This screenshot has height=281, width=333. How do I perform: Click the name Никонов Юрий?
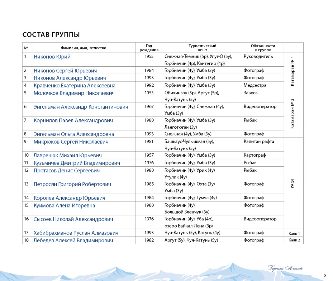[52, 57]
